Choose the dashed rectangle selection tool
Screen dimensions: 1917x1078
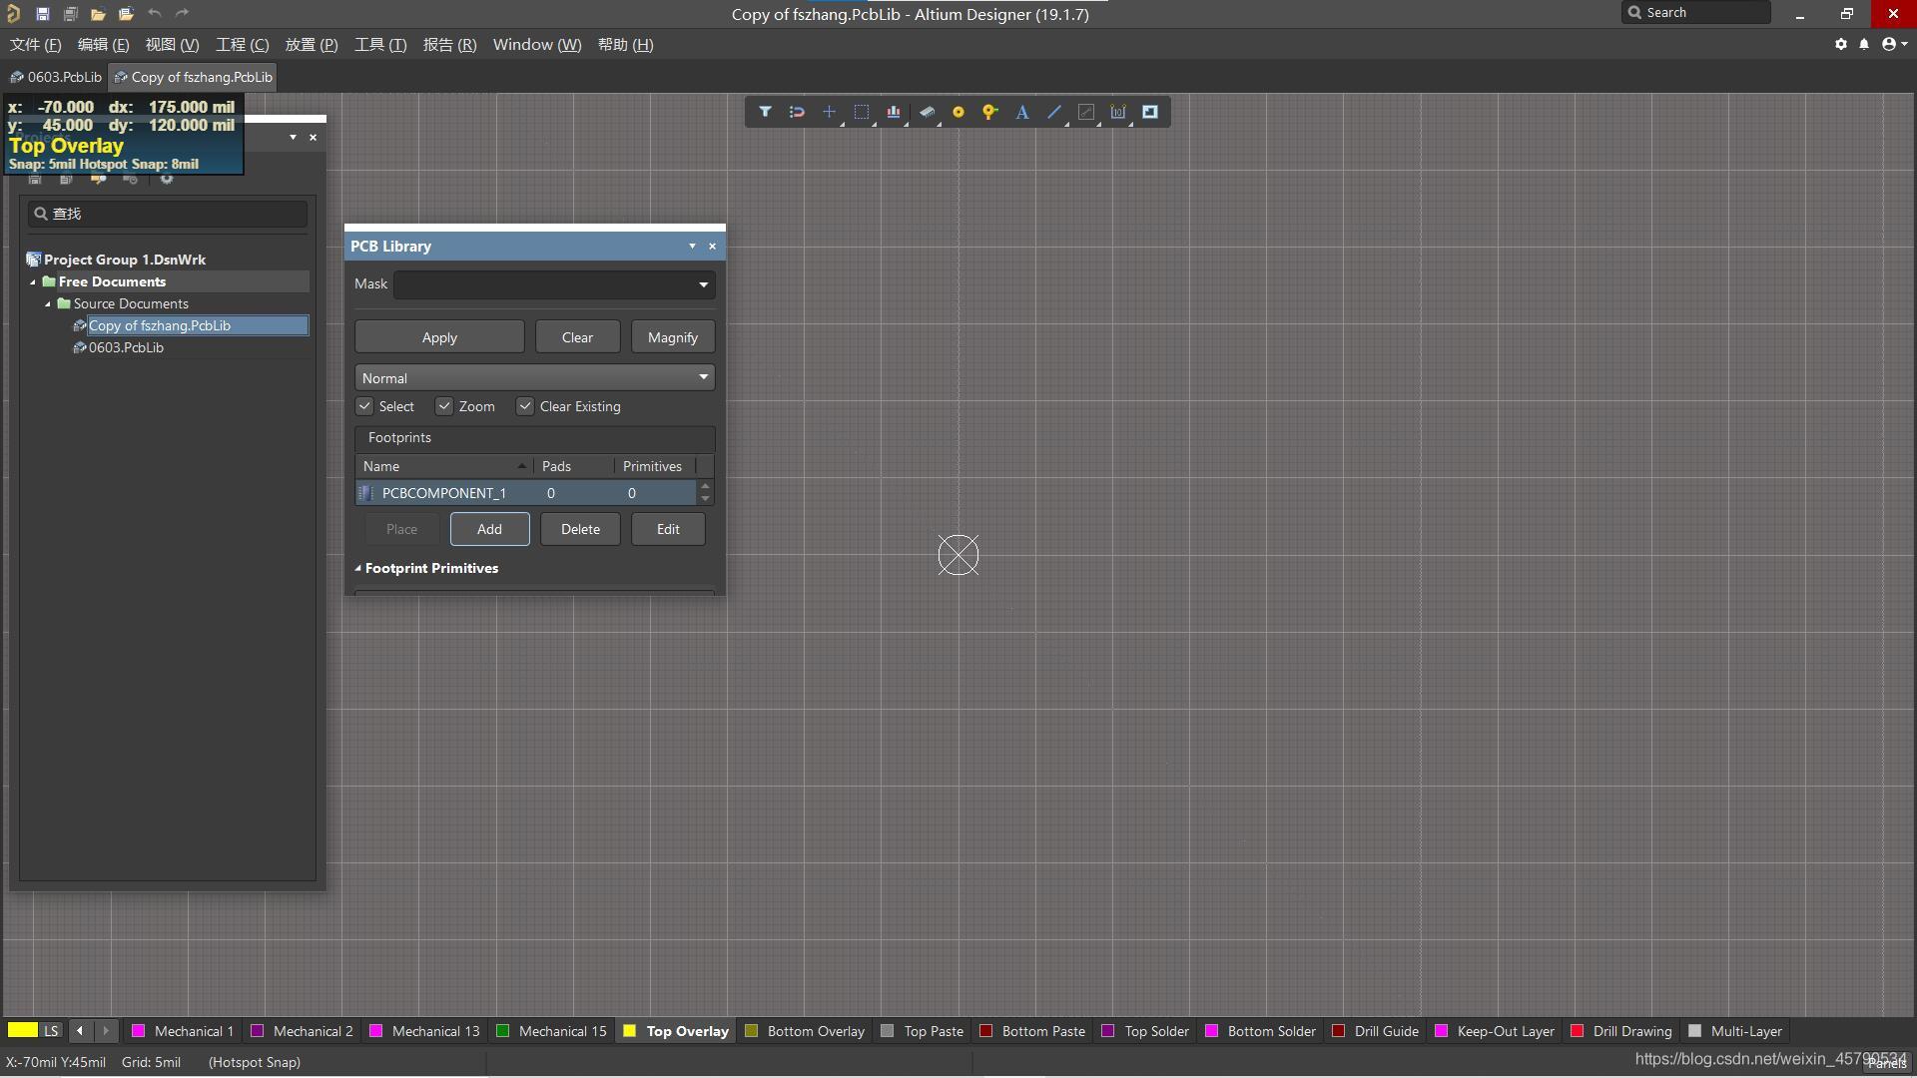pyautogui.click(x=861, y=112)
